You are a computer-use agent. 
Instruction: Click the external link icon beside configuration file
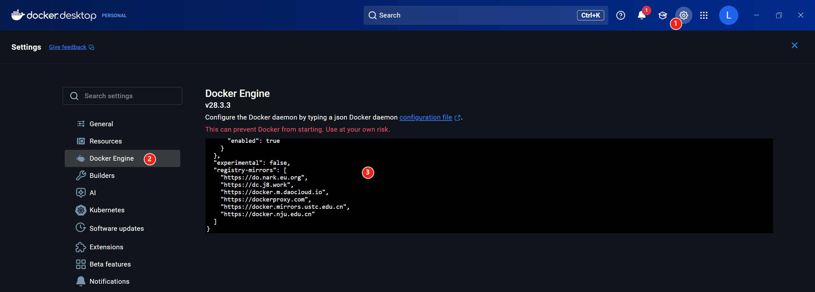[457, 118]
